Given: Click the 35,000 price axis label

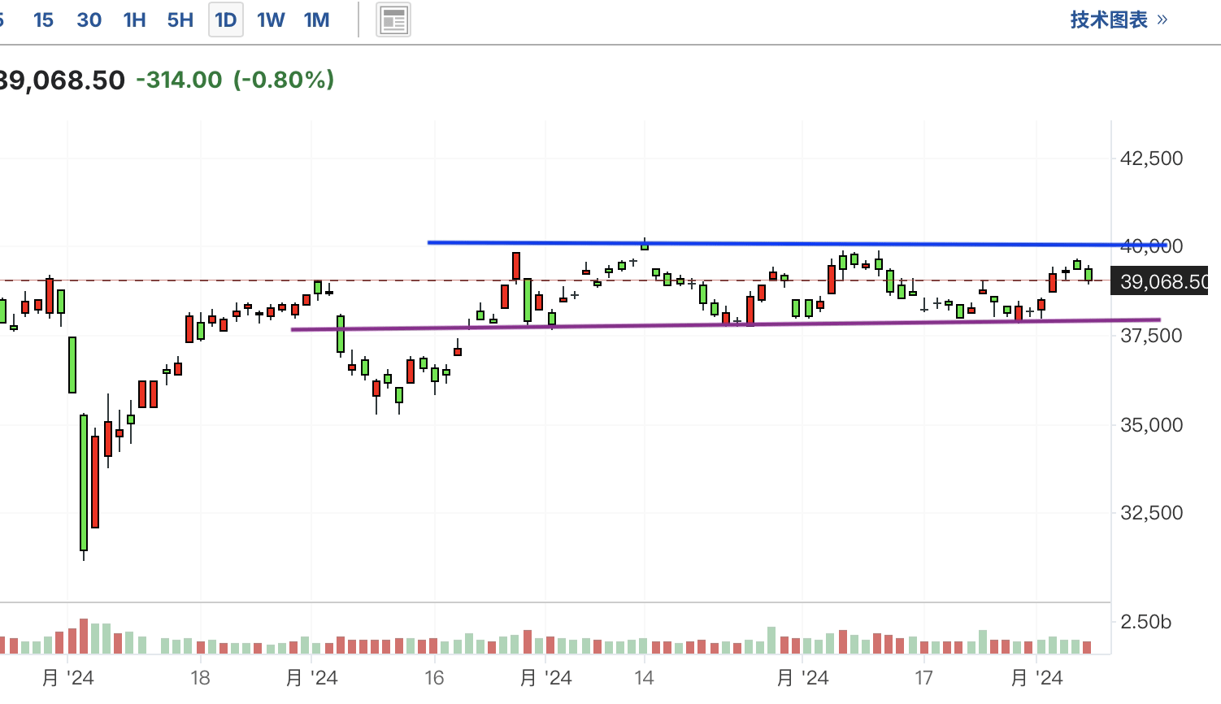Looking at the screenshot, I should 1151,424.
